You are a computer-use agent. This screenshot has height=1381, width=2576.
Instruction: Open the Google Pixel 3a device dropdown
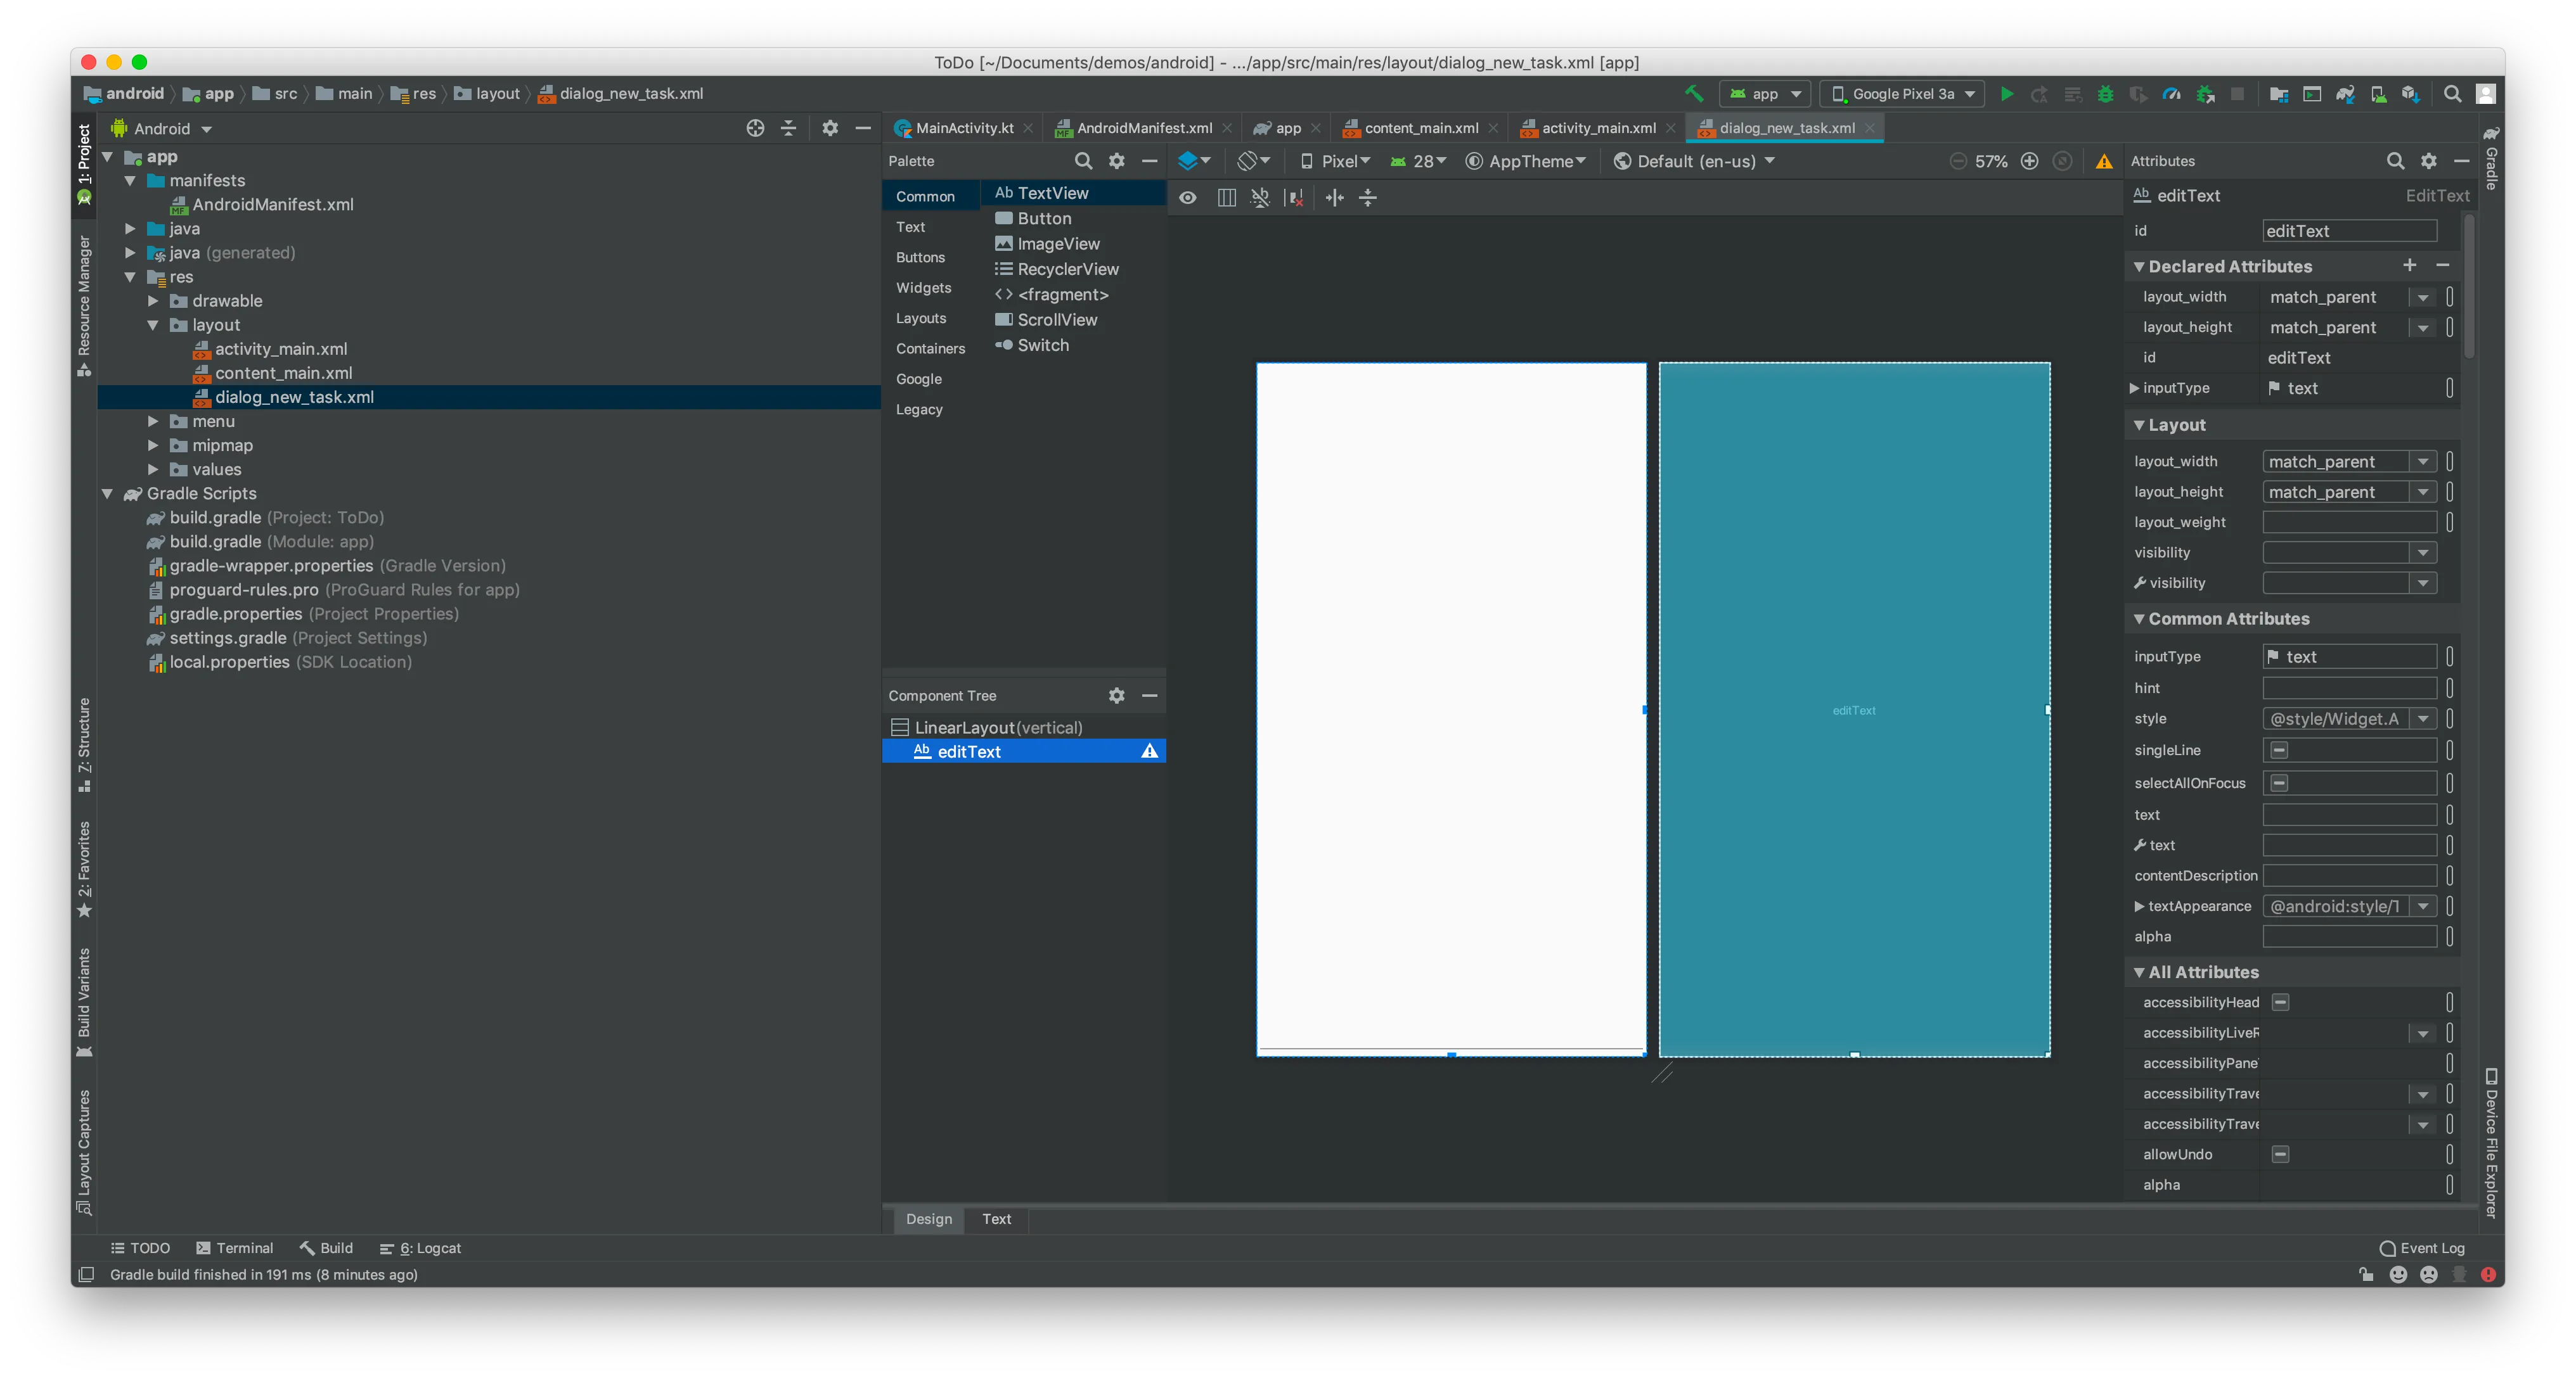pos(1901,94)
